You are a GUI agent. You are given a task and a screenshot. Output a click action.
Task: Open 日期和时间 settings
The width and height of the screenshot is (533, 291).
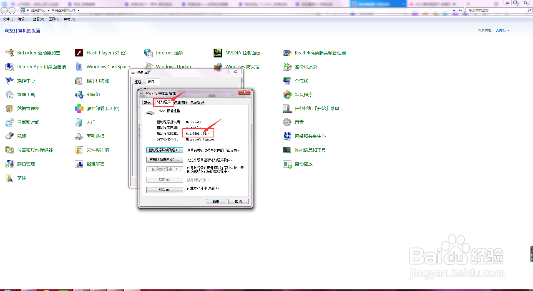coord(28,122)
